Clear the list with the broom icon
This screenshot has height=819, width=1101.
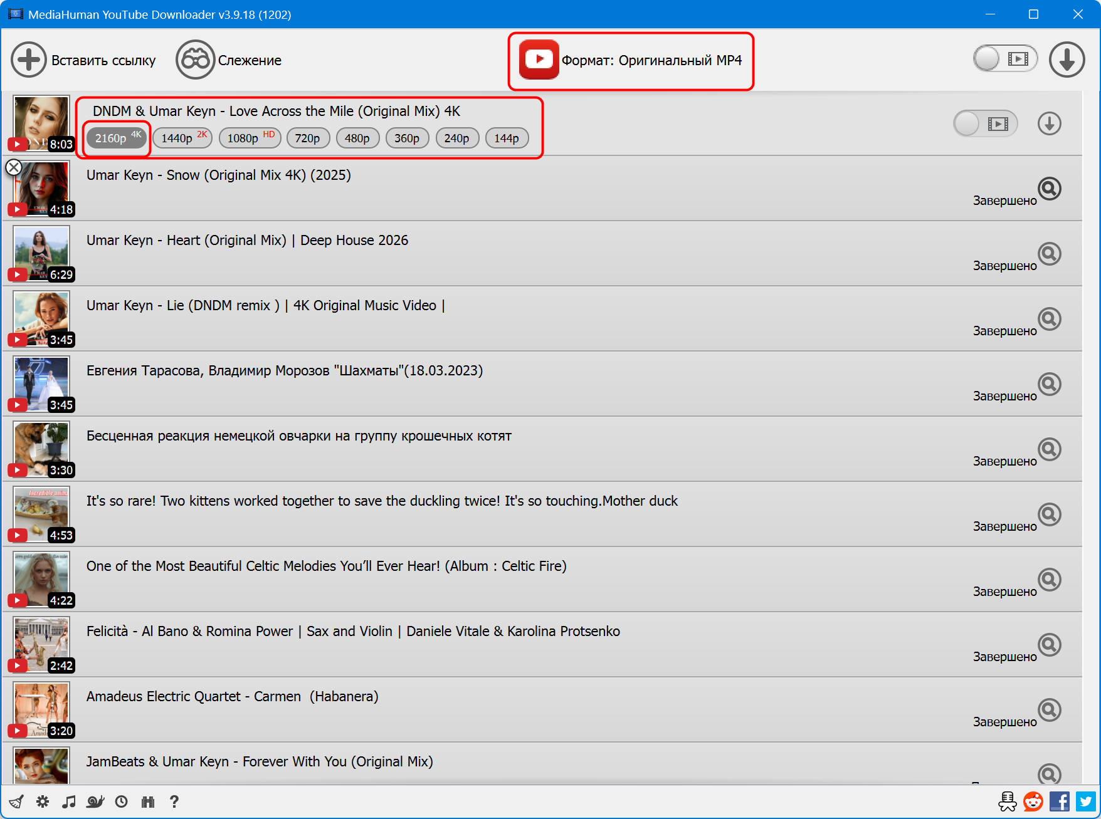click(x=16, y=801)
